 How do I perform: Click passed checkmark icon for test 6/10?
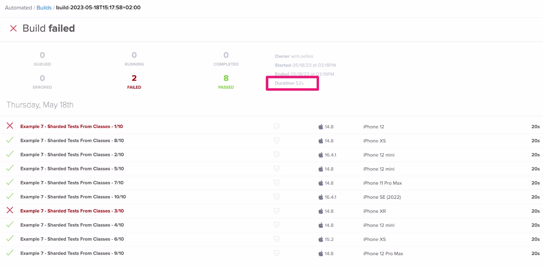[x=10, y=238]
